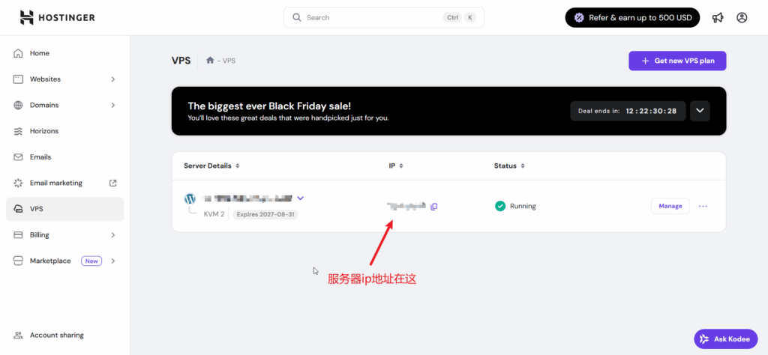Open more options for the VPS row

point(703,206)
